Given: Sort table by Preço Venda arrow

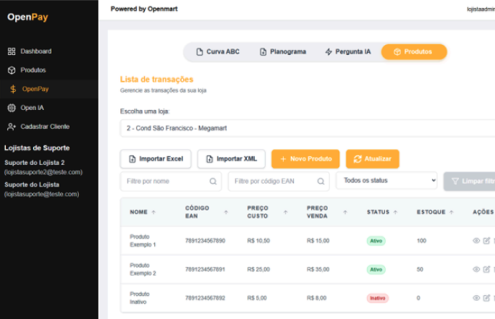Looking at the screenshot, I should [344, 213].
